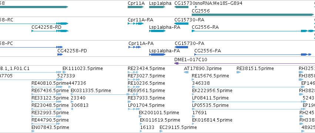
Task: Select the AT17890.3prime EST arrow
Action: [x=186, y=72]
